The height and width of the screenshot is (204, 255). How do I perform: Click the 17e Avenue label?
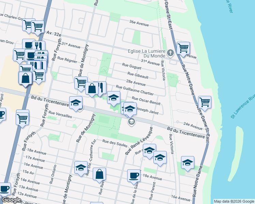(x=35, y=159)
